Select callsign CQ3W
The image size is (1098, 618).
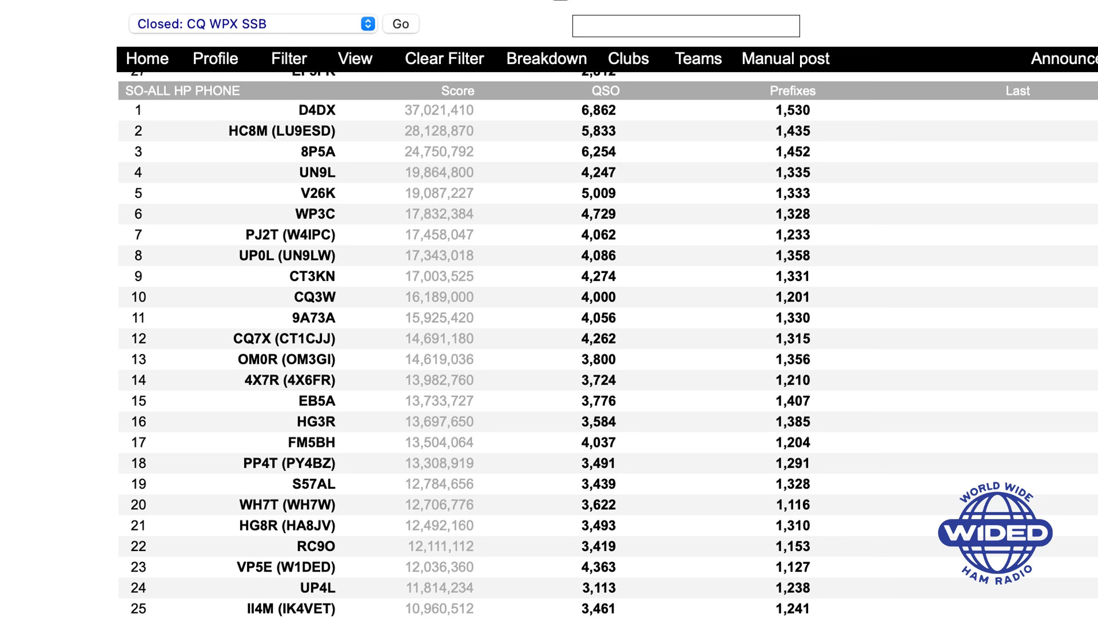coord(315,297)
